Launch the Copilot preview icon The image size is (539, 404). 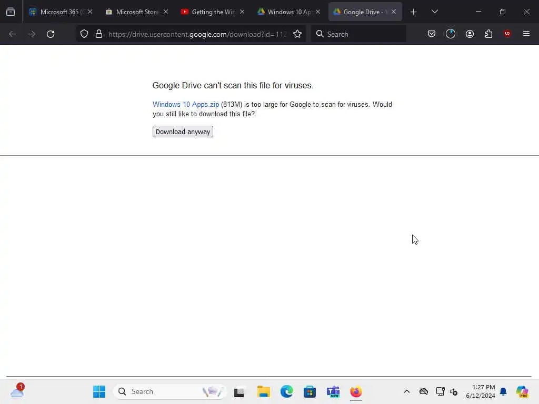[x=523, y=391]
